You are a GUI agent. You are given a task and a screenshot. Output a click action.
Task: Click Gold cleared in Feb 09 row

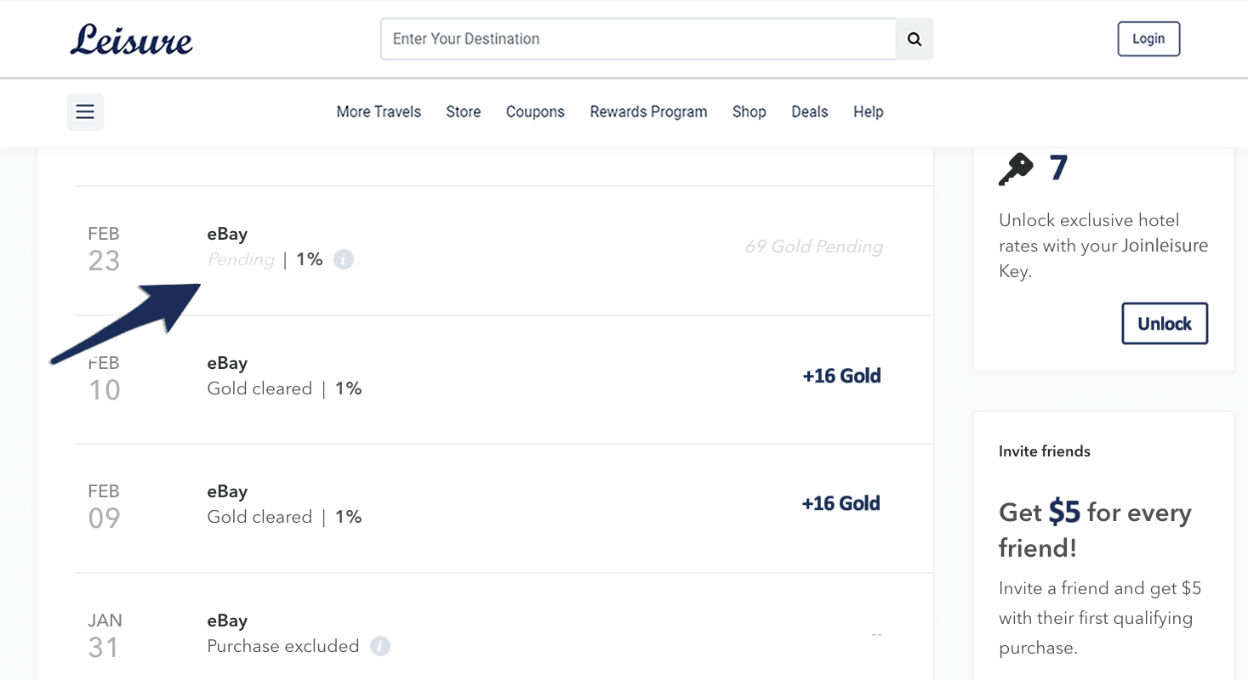[x=259, y=517]
